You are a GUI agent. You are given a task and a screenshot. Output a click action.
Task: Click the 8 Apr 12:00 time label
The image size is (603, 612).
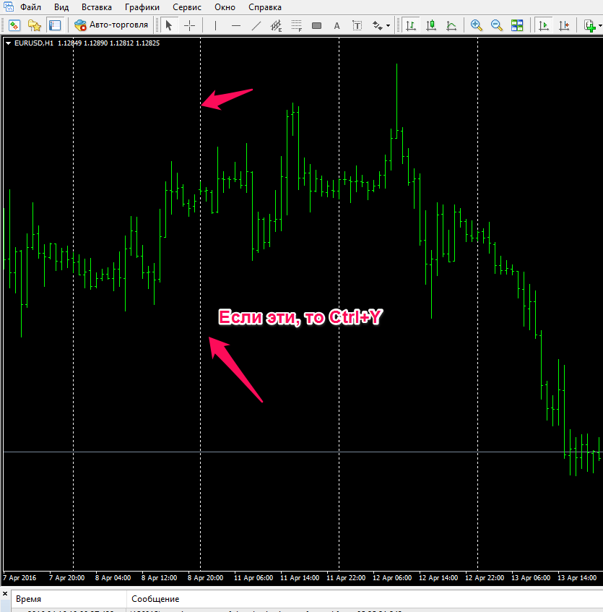tap(159, 577)
